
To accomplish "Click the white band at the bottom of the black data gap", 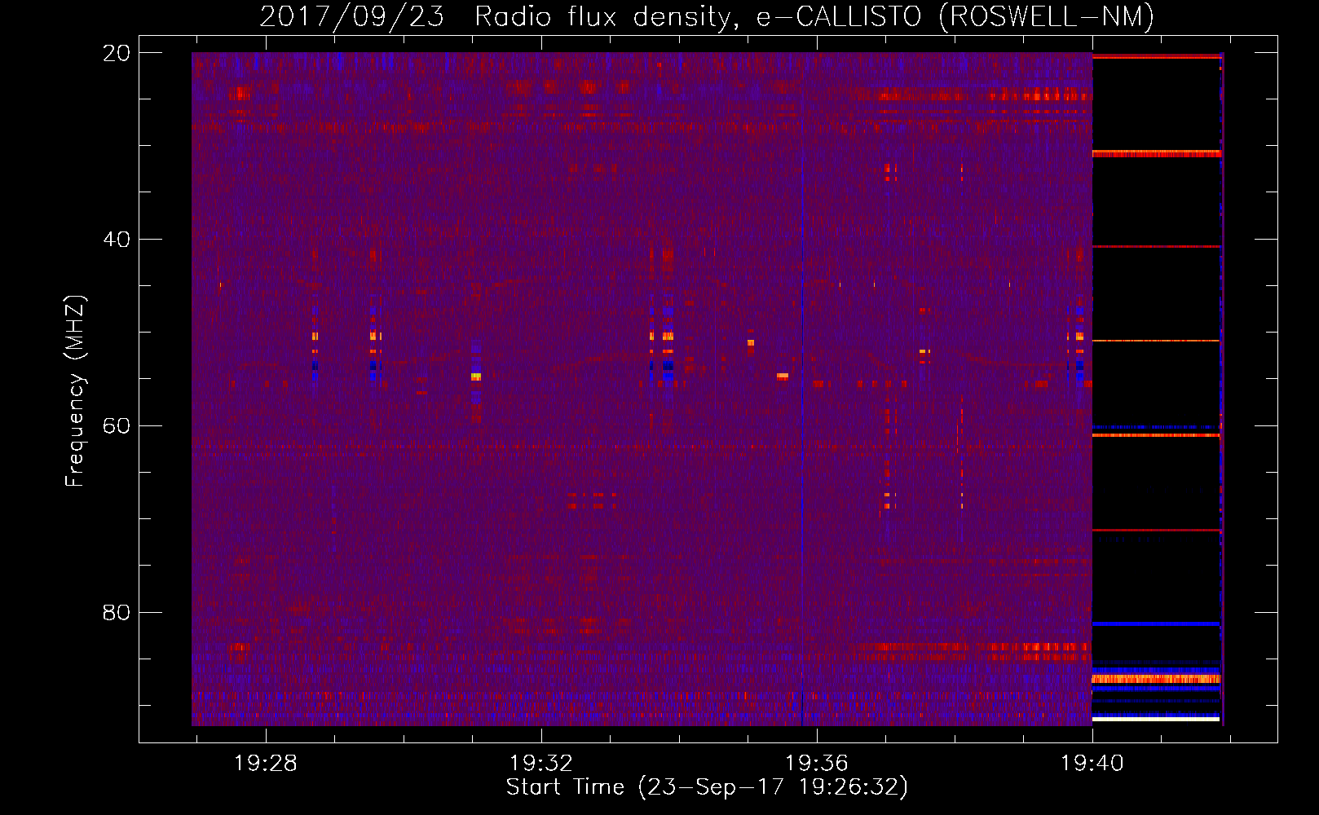I will tap(1156, 720).
